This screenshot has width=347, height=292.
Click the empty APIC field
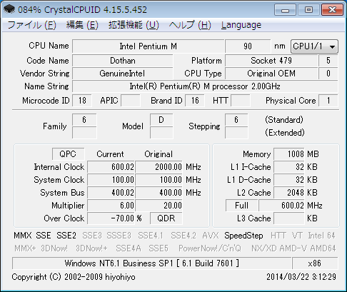(x=131, y=101)
